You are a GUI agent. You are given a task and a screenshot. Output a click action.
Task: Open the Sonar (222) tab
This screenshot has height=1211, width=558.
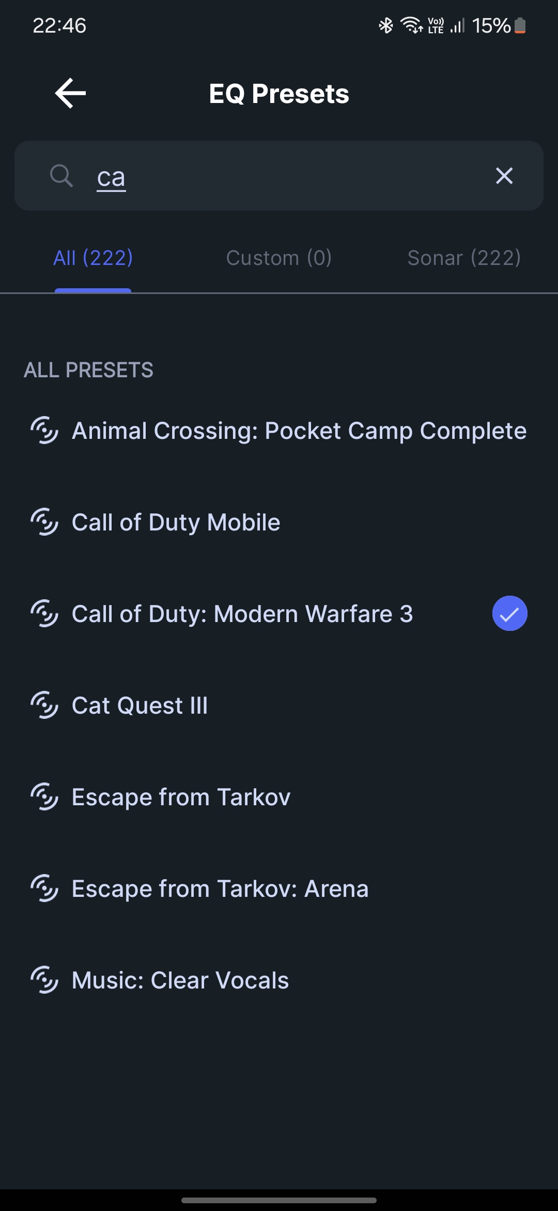(464, 258)
